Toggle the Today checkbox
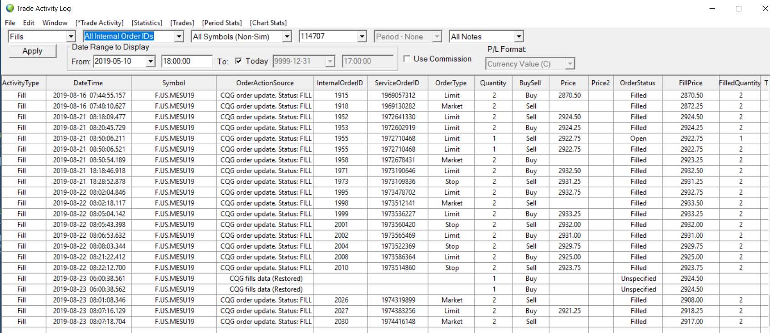770x333 pixels. [238, 61]
